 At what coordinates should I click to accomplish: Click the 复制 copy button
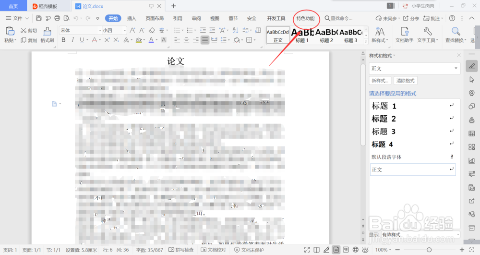29,40
